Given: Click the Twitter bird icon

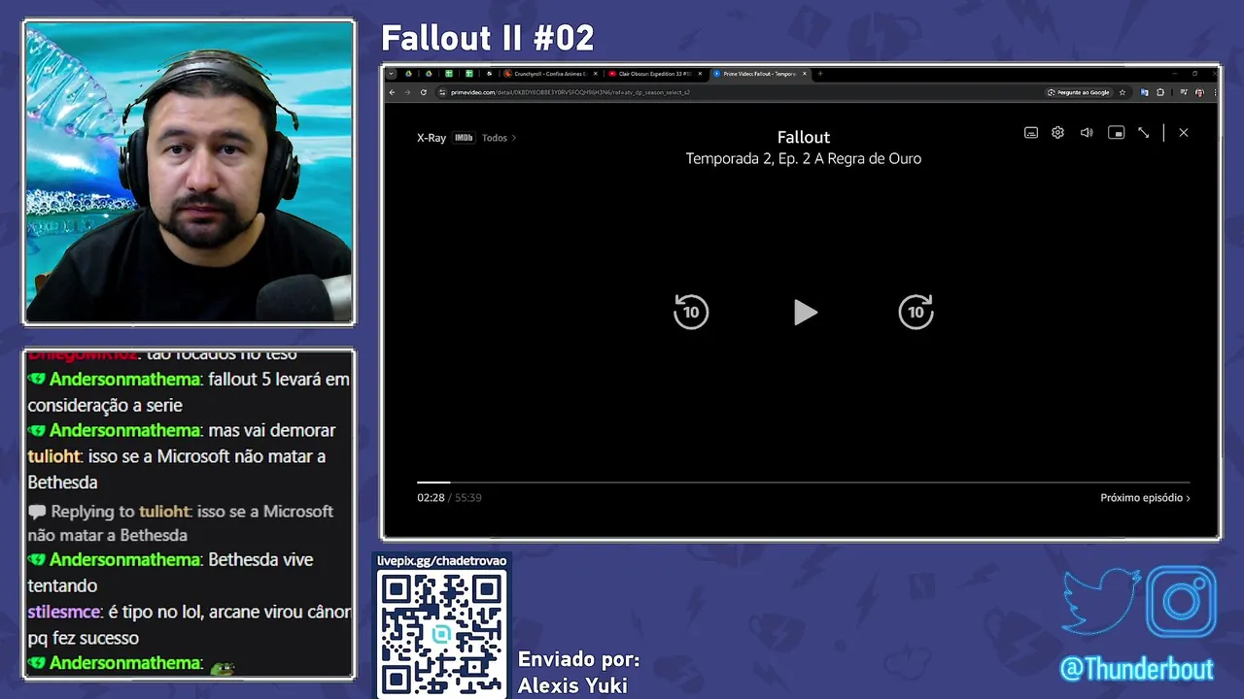Looking at the screenshot, I should pos(1100,601).
